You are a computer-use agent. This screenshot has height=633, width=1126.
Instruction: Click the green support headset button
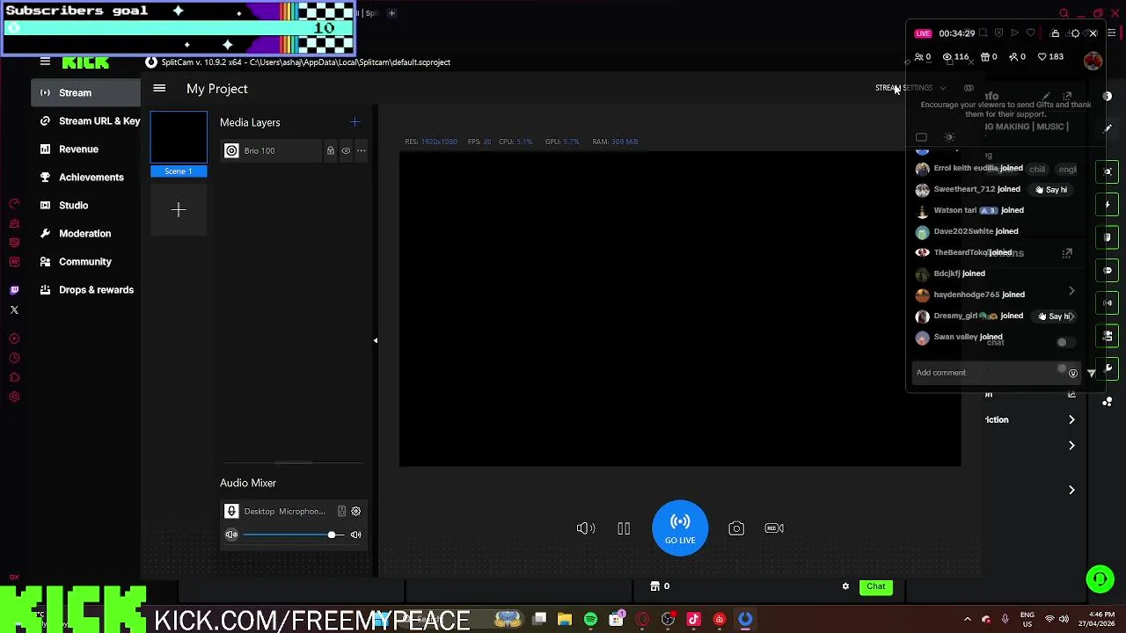(1100, 578)
